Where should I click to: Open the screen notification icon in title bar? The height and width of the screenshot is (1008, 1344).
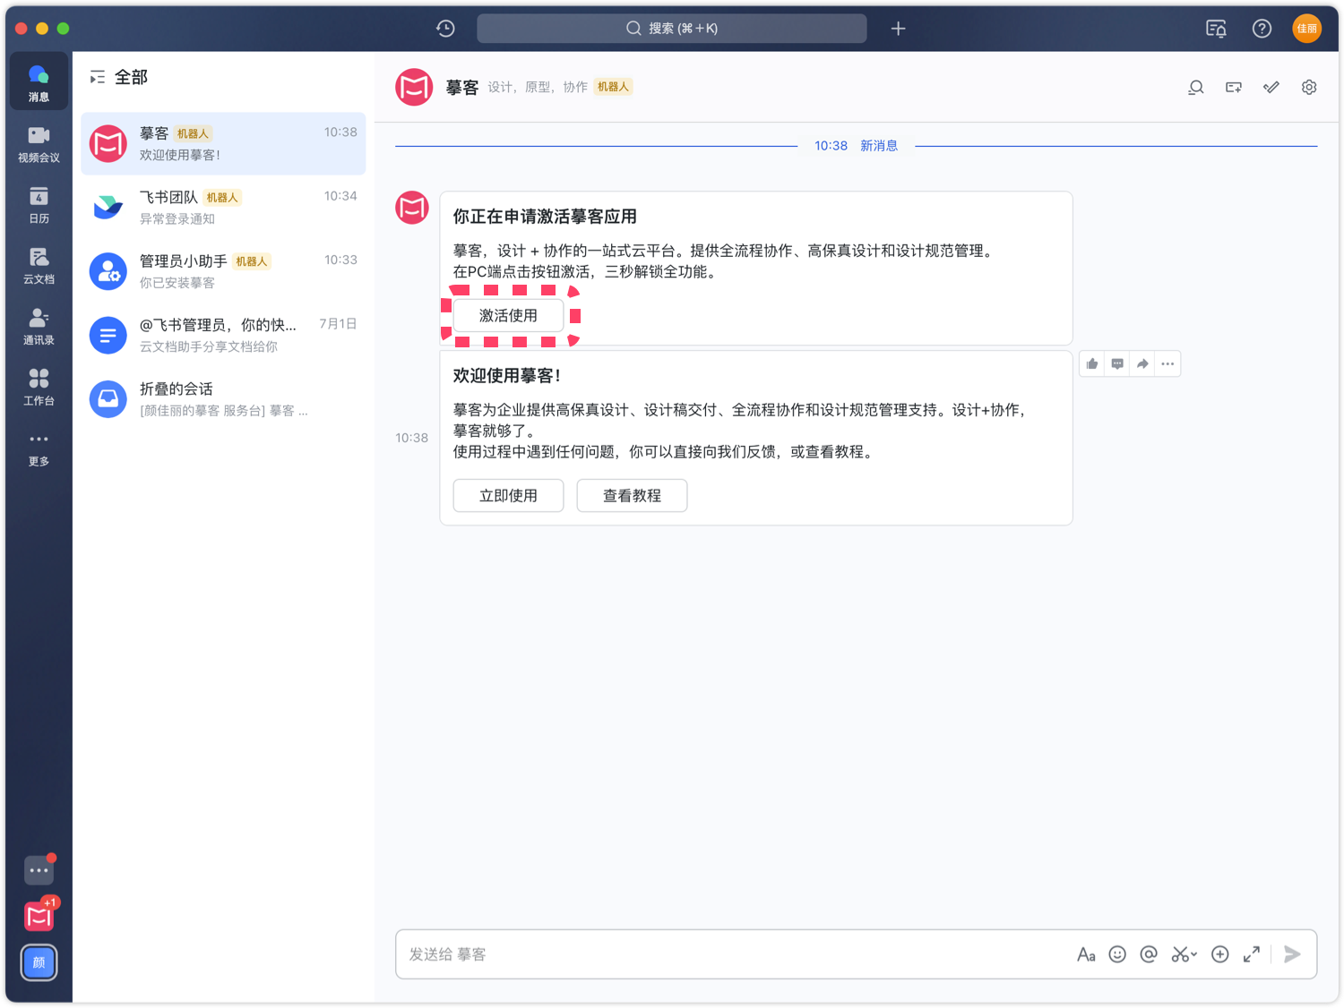point(1216,29)
